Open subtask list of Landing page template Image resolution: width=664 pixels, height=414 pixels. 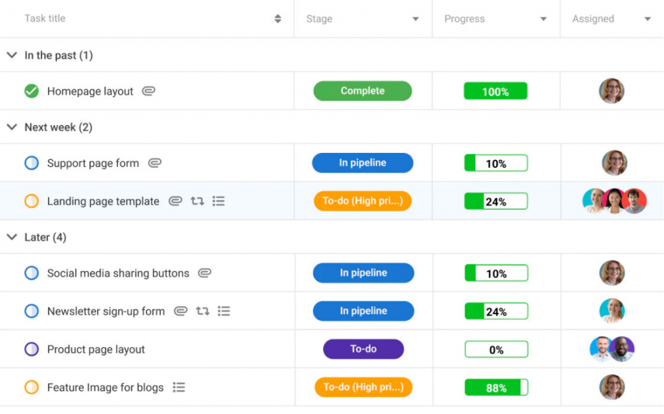219,201
